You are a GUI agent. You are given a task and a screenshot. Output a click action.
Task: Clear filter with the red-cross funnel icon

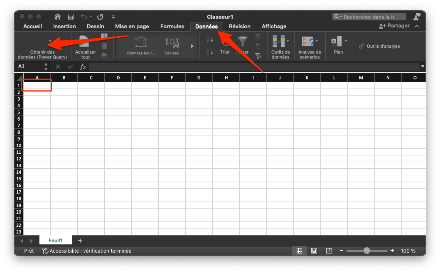[258, 37]
